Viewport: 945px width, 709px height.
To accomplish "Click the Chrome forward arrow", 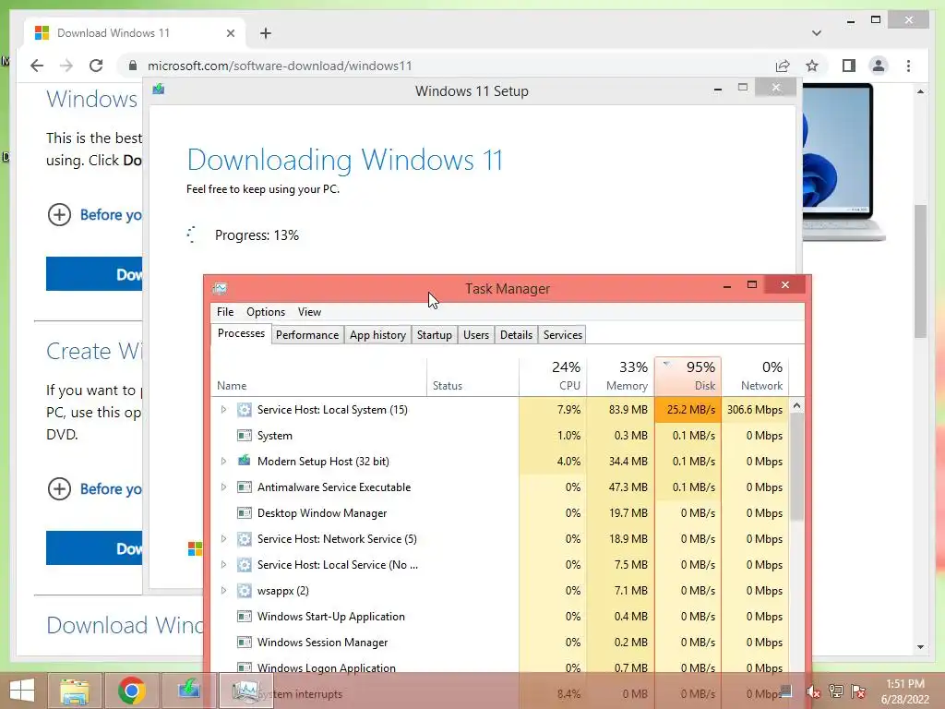I will tap(66, 66).
